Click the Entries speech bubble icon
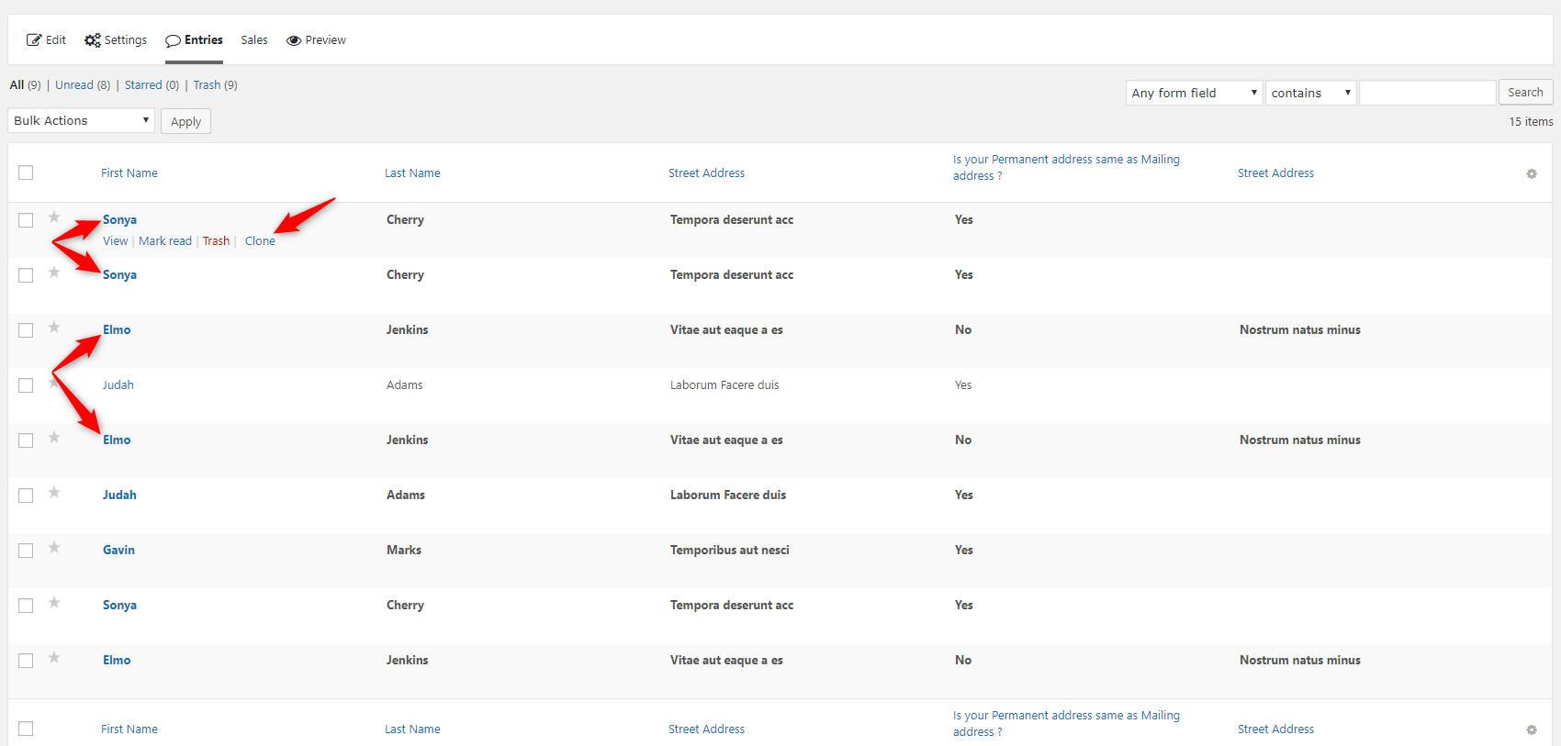 (x=173, y=40)
